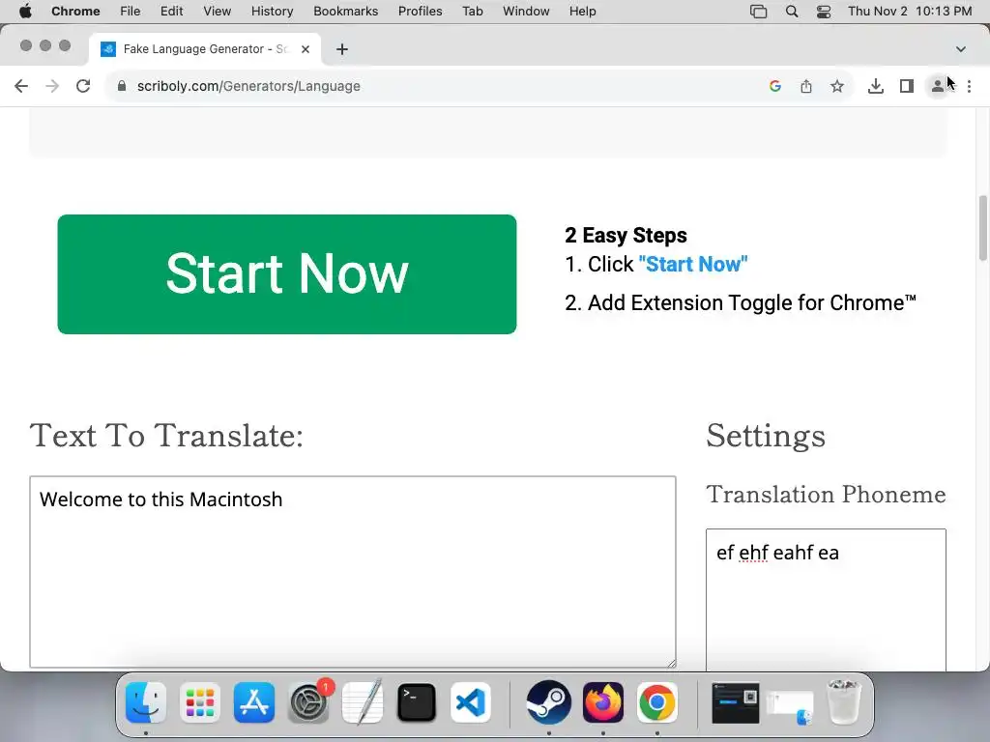Click the "2 Easy Steps" heading

point(626,235)
